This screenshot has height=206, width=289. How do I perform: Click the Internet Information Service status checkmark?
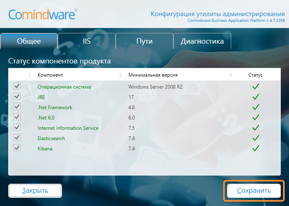256,127
